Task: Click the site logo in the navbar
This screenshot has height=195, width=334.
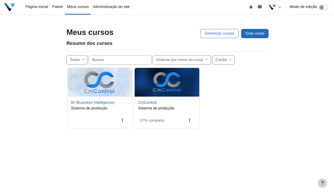Action: pos(9,7)
